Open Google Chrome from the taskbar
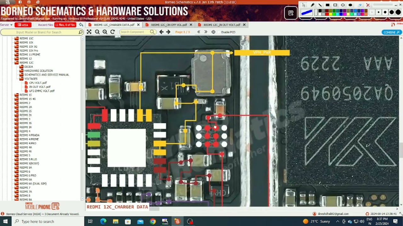The height and width of the screenshot is (226, 403). click(153, 221)
